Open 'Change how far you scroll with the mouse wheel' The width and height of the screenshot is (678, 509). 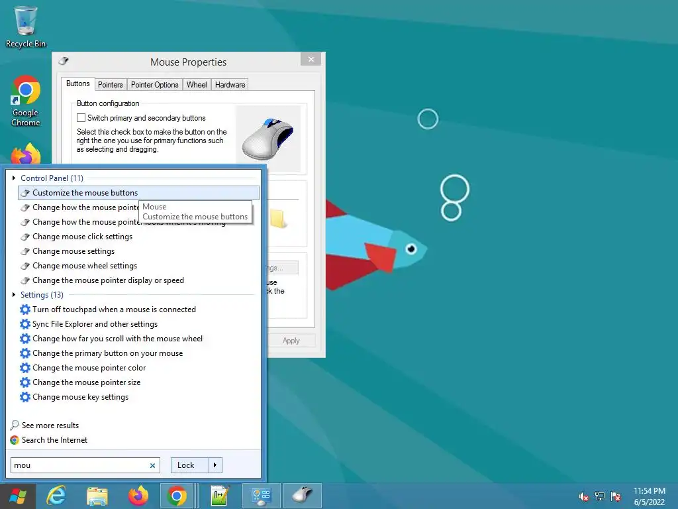click(x=118, y=339)
